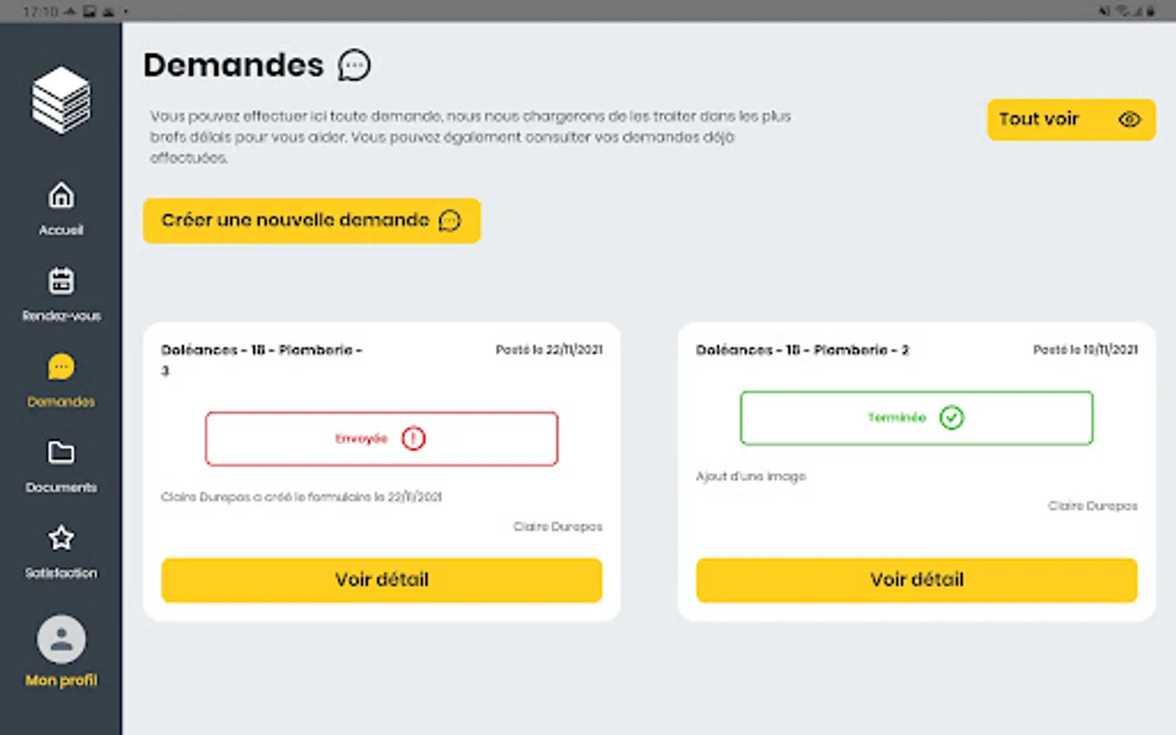Open Mon profil avatar icon
1176x735 pixels.
pos(61,639)
